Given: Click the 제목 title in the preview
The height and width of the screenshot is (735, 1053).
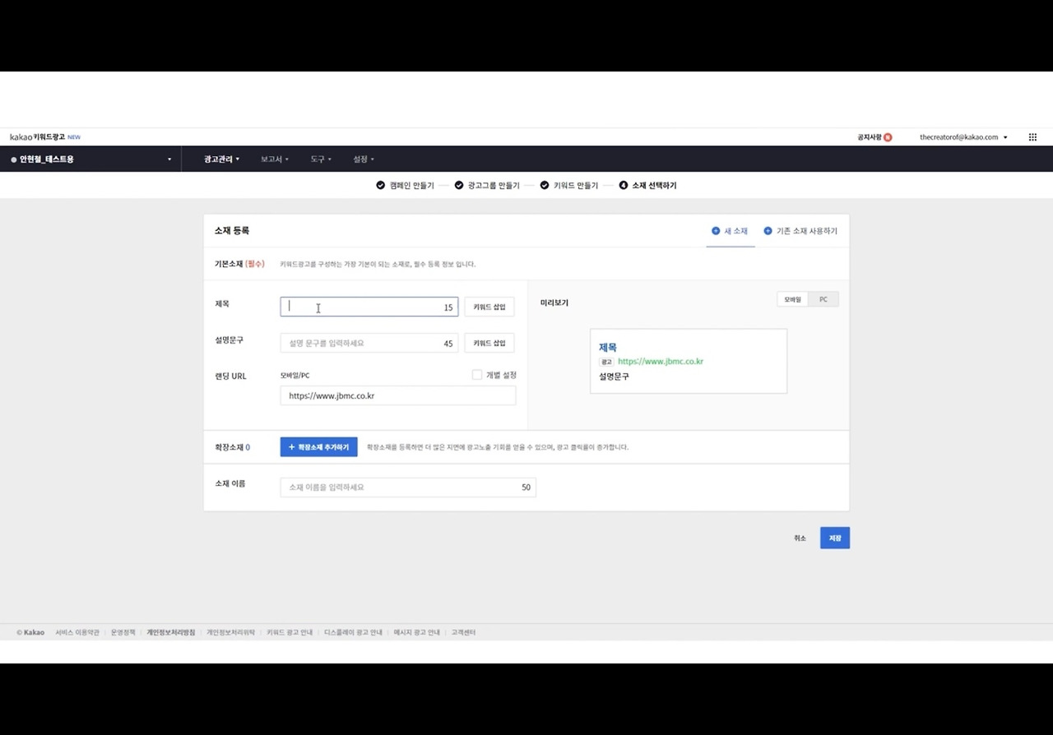Looking at the screenshot, I should (608, 348).
